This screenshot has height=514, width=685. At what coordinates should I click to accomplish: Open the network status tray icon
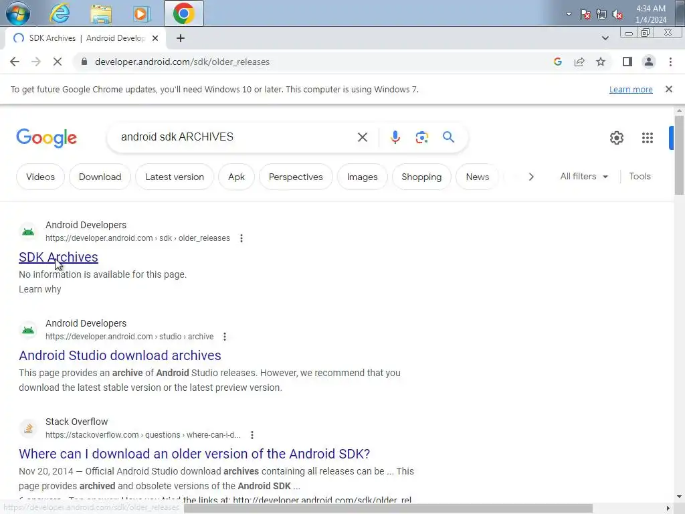[x=601, y=15]
